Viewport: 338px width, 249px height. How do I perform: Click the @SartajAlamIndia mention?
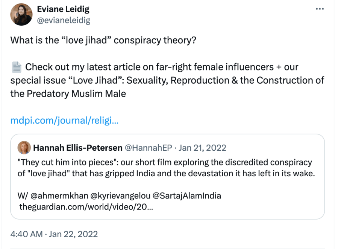click(189, 196)
